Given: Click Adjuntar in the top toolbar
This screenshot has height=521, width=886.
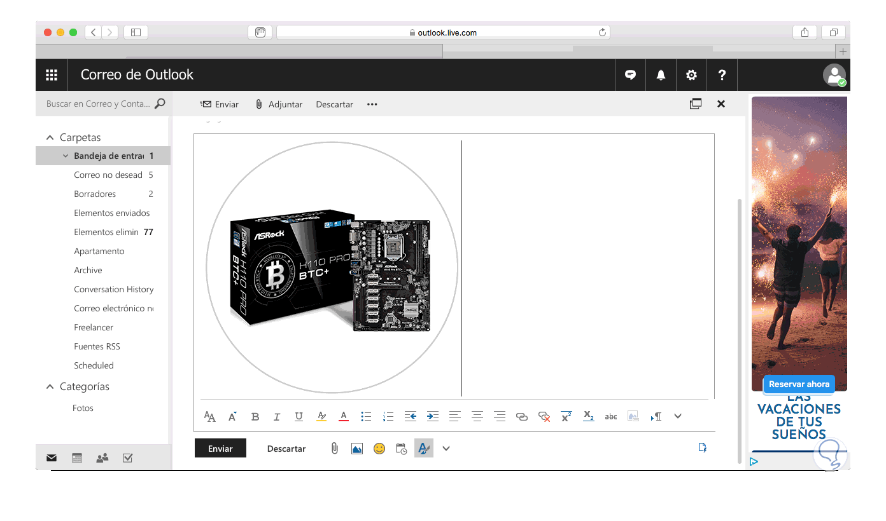Looking at the screenshot, I should tap(279, 104).
